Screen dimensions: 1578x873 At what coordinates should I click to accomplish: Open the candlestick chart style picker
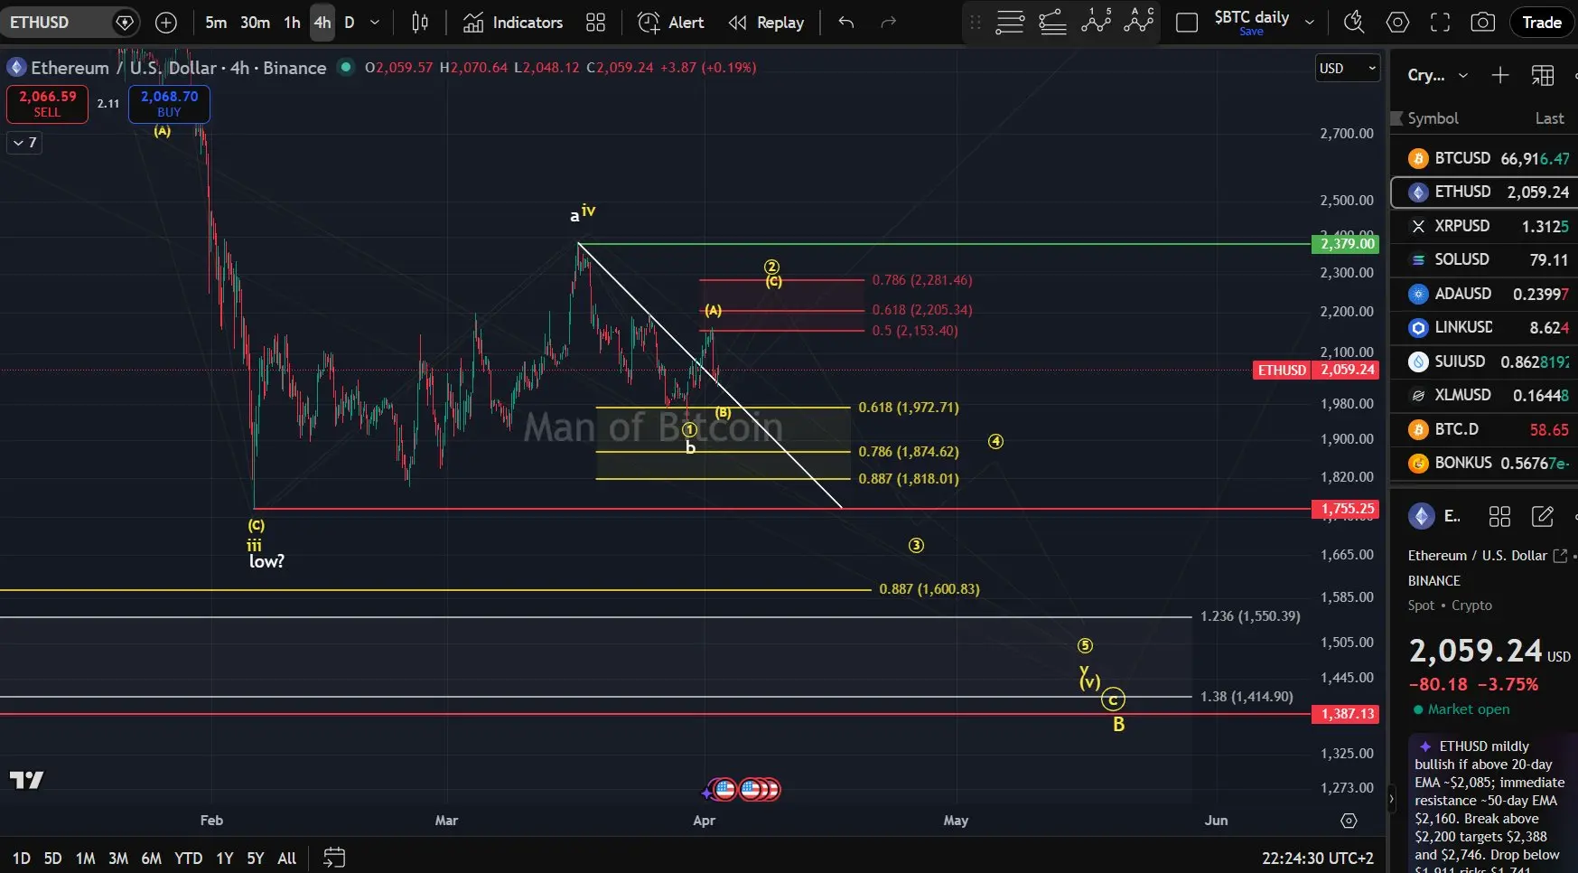click(420, 23)
